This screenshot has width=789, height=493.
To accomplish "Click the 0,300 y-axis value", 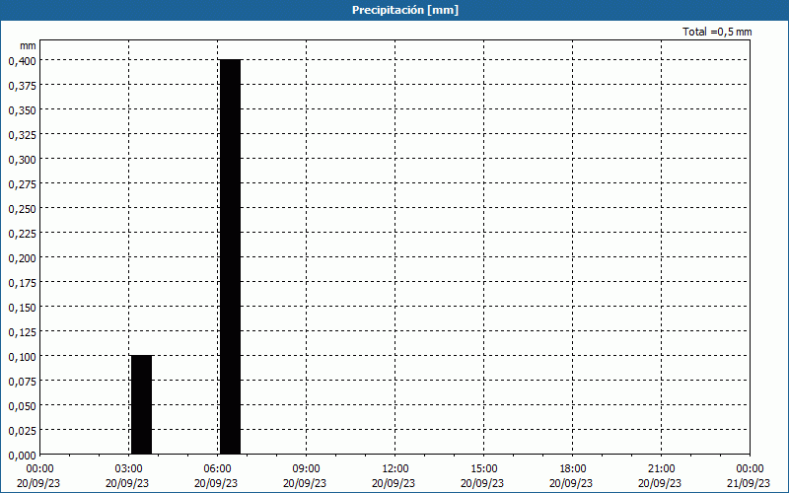I will point(23,160).
